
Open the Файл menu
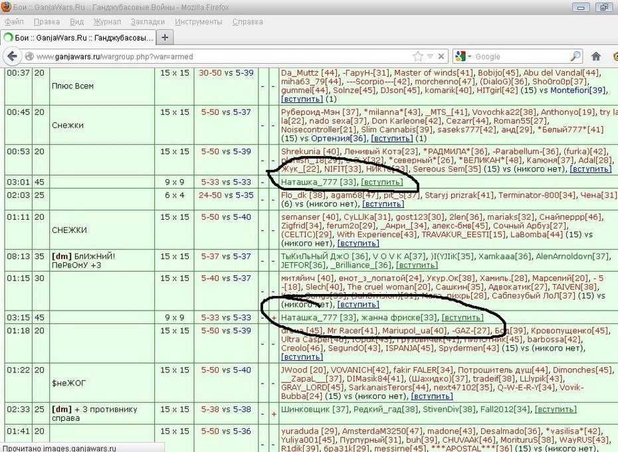coord(14,22)
